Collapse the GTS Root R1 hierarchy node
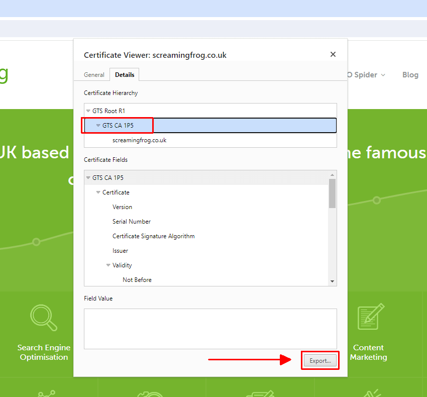 click(89, 111)
